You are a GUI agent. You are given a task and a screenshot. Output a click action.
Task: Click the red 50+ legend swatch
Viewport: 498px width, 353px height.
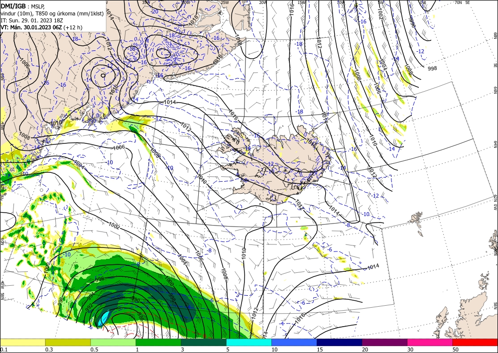click(x=475, y=342)
